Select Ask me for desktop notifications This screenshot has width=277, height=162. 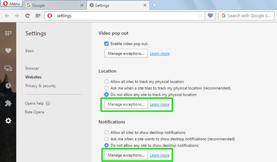pyautogui.click(x=106, y=139)
